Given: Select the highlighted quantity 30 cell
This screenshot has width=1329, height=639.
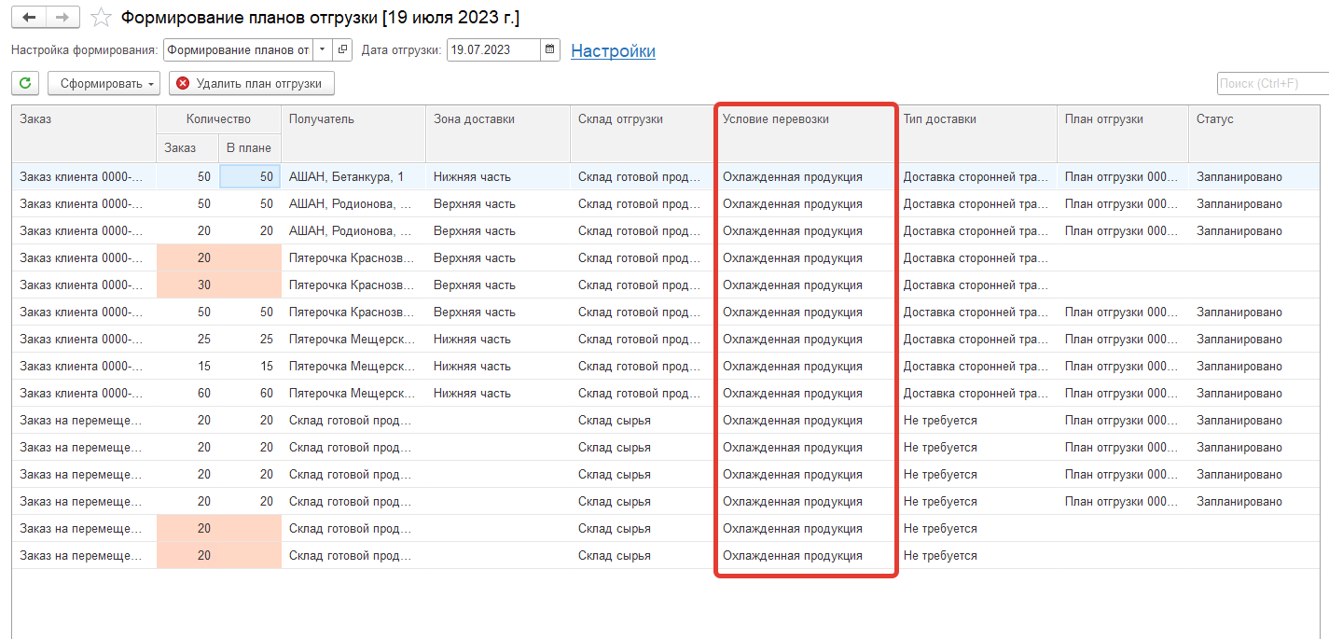Looking at the screenshot, I should tap(203, 285).
